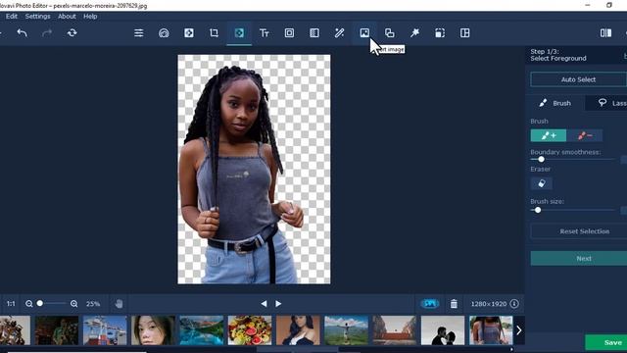Image resolution: width=627 pixels, height=353 pixels.
Task: Restore down the Movavi window
Action: 609,5
